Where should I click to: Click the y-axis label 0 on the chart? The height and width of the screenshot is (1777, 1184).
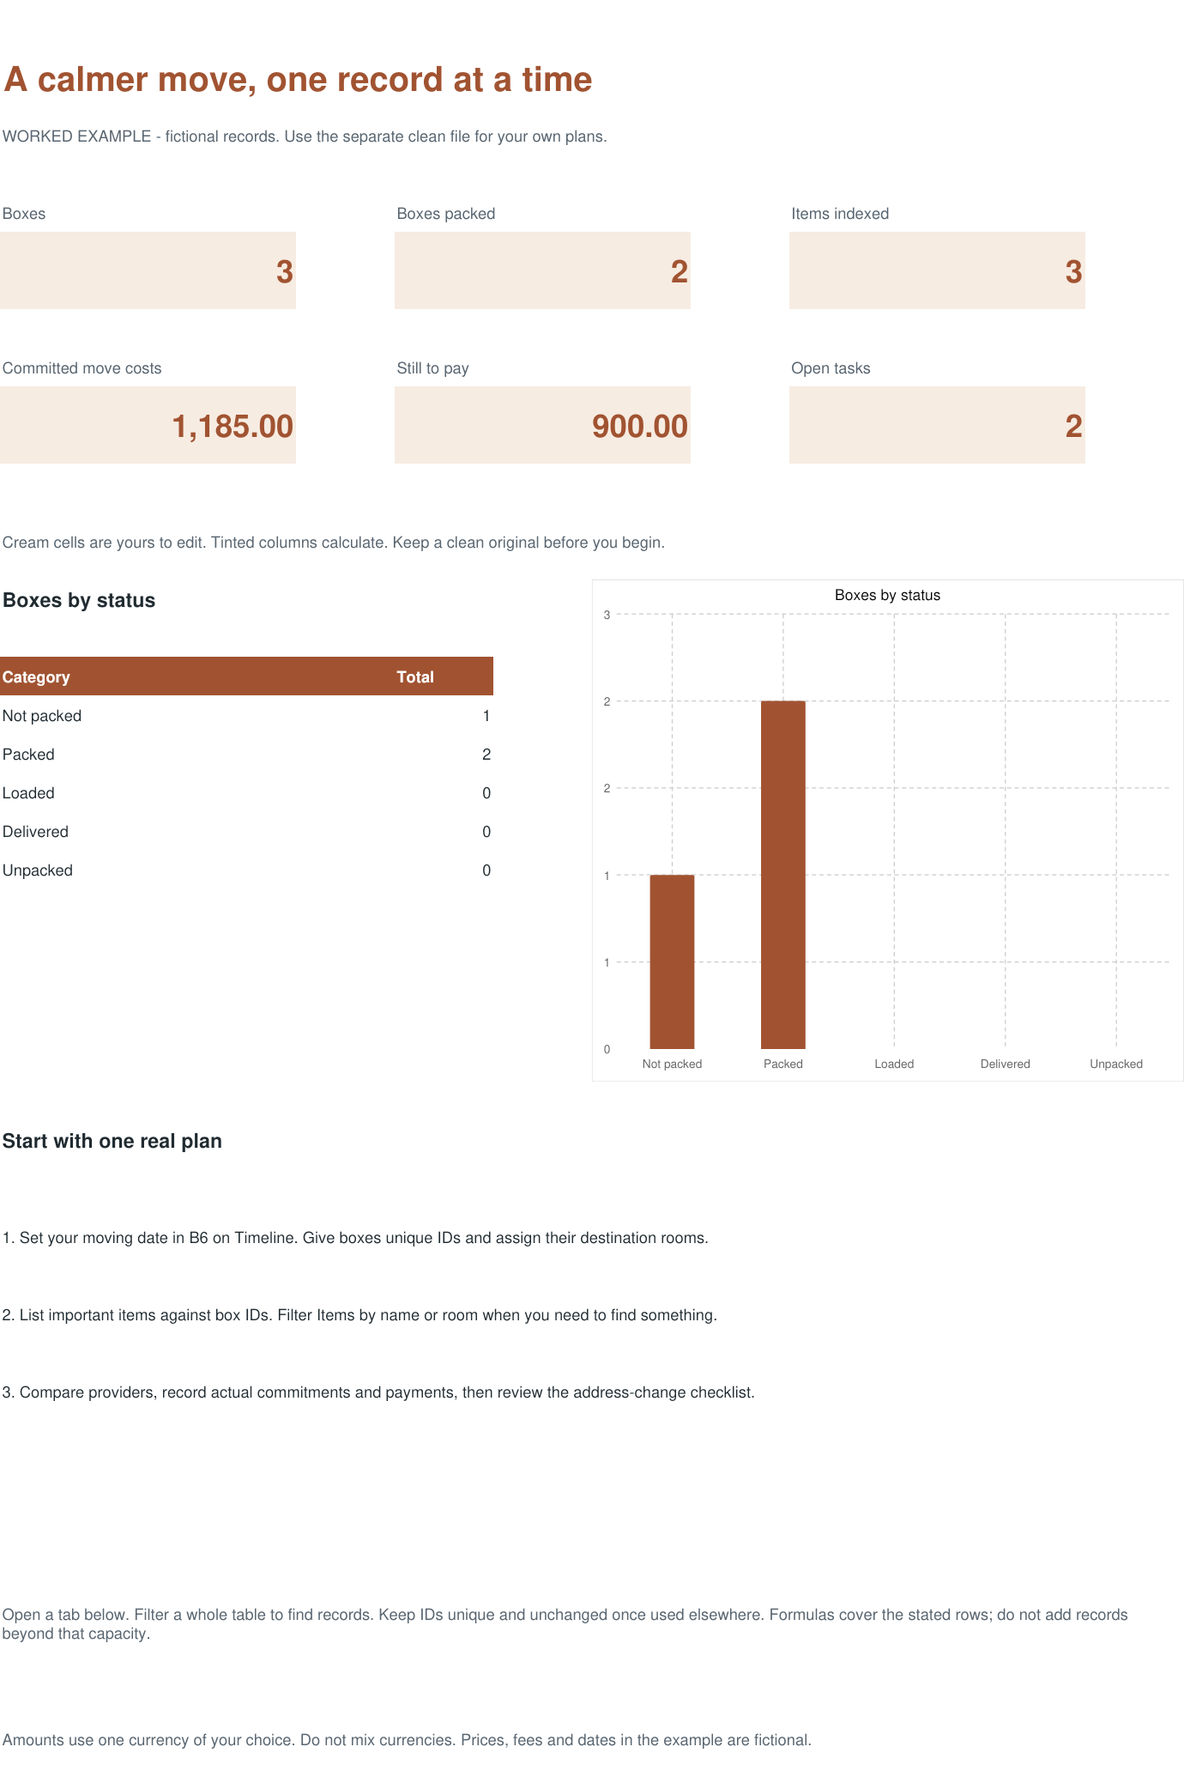(x=607, y=1049)
